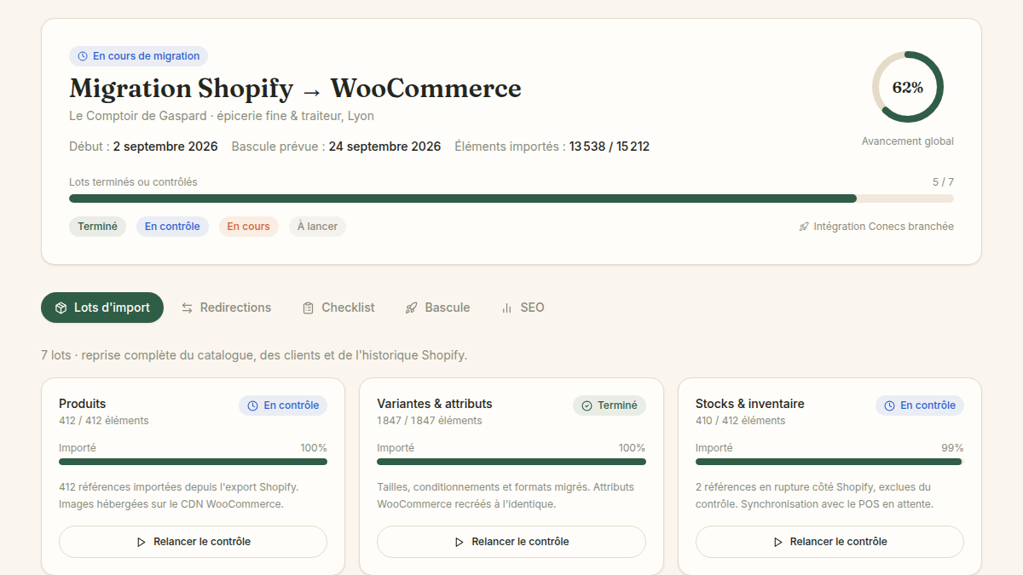Click the 7 lots summary description line
The image size is (1023, 575).
[x=254, y=355]
